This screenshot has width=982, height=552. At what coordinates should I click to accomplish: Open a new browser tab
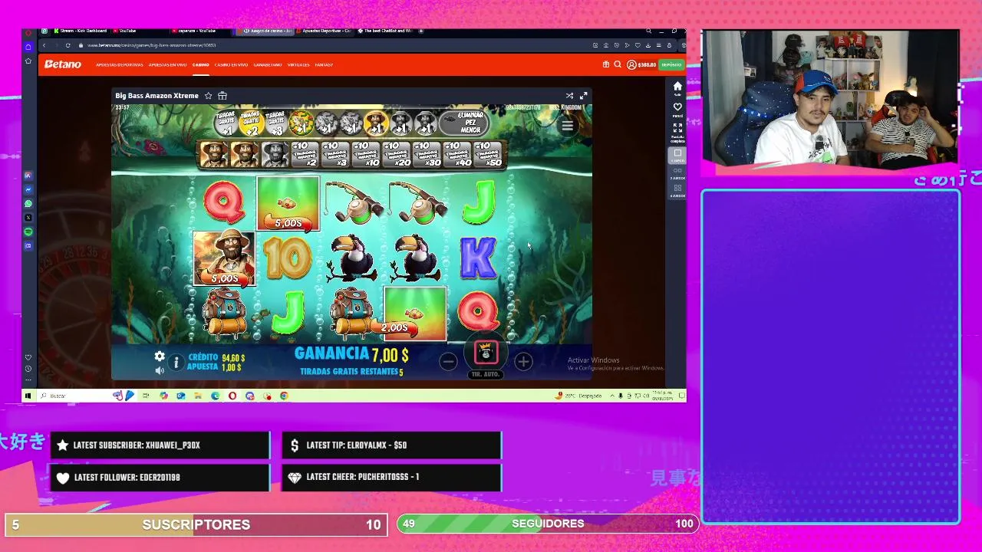tap(421, 31)
